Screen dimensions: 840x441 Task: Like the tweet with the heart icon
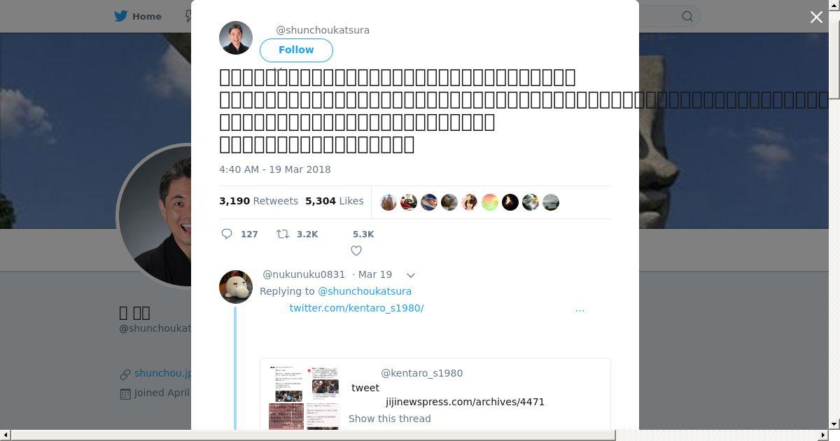pos(356,251)
